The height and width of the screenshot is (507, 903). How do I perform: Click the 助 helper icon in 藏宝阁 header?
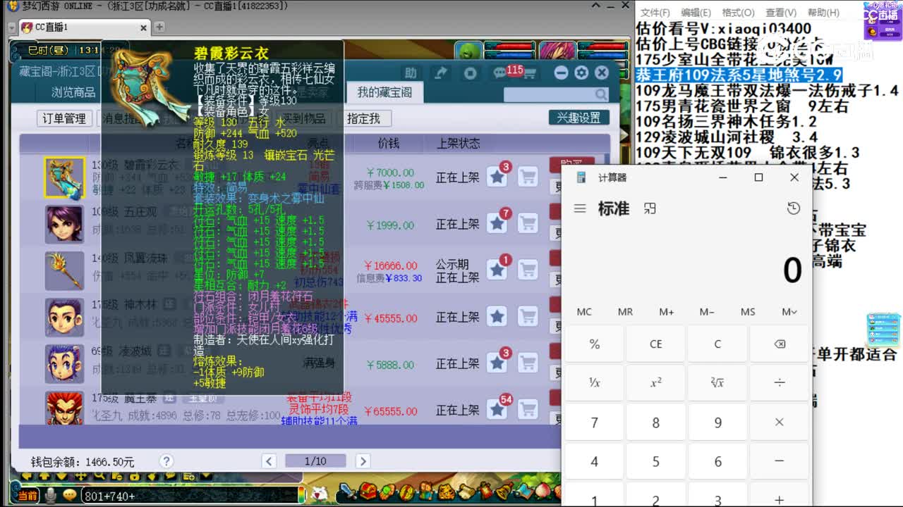[411, 73]
